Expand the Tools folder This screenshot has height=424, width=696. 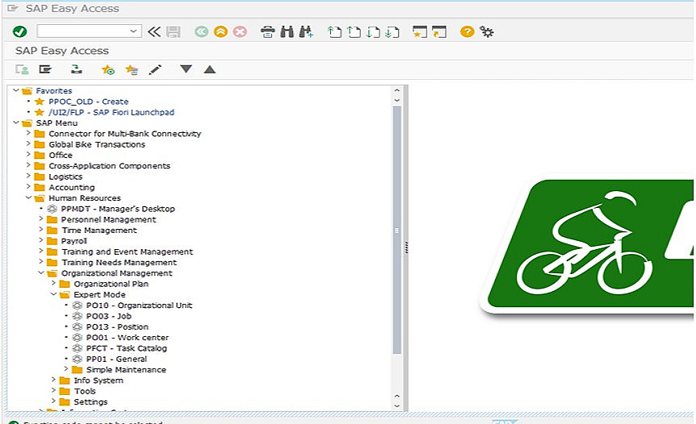(53, 390)
